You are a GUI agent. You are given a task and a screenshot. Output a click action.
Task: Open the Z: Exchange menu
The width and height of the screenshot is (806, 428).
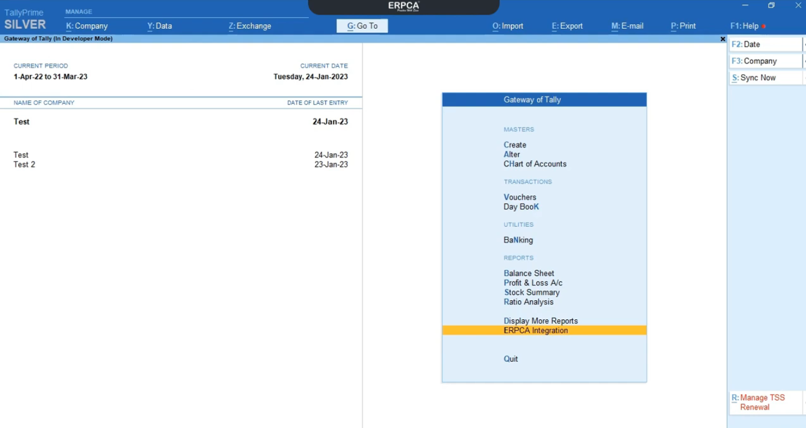[x=250, y=26]
